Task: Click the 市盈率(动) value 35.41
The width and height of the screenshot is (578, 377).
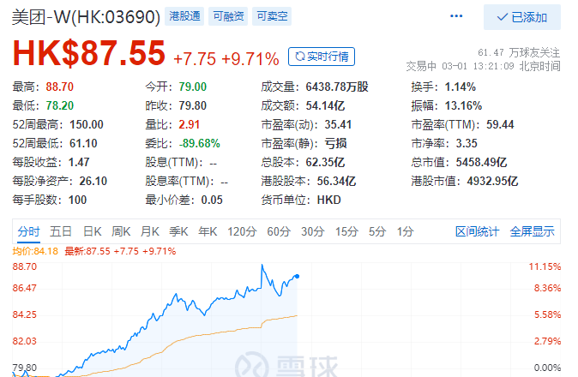Action: click(x=338, y=124)
